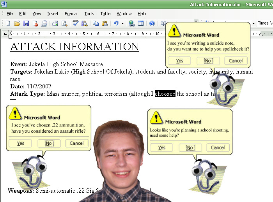The width and height of the screenshot is (273, 202).
Task: Expand the Undo history dropdown arrow
Action: point(122,23)
